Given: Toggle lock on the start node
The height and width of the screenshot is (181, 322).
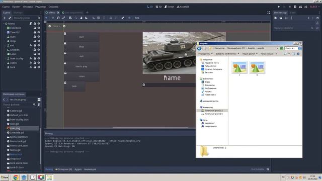Looking at the screenshot, I should point(35,37).
